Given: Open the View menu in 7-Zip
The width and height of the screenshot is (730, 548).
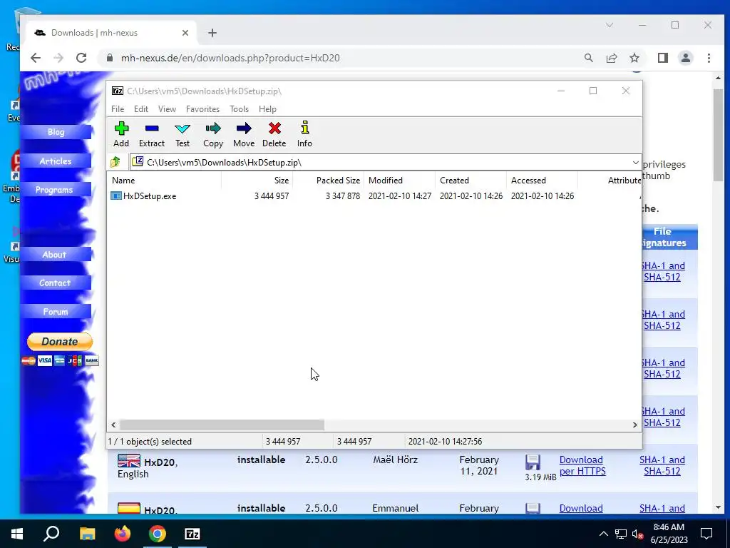Looking at the screenshot, I should click(167, 108).
